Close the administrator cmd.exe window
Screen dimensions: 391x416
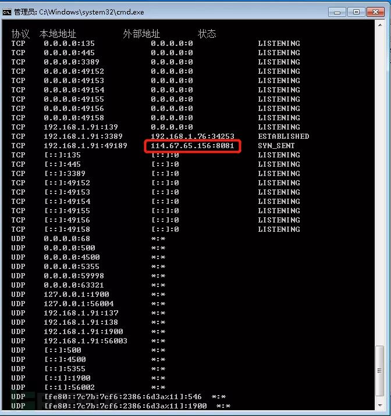pos(375,12)
